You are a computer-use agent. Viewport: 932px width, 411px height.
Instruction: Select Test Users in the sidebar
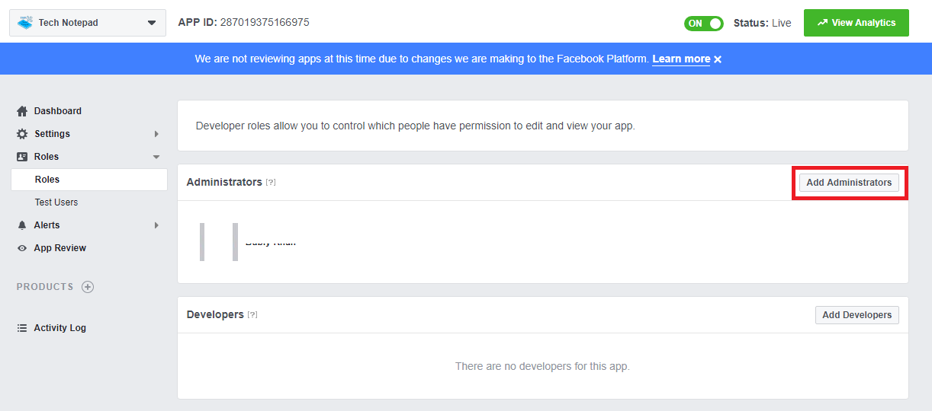point(56,202)
